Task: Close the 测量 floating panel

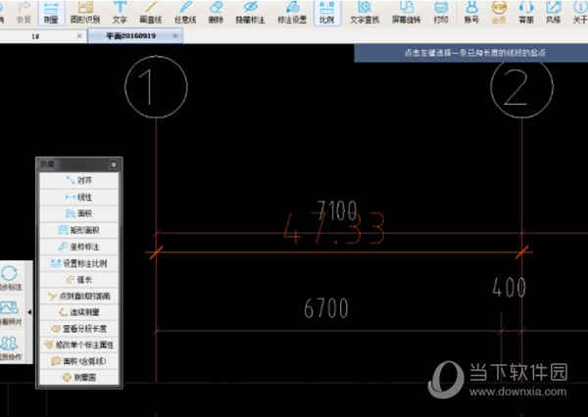Action: (114, 164)
